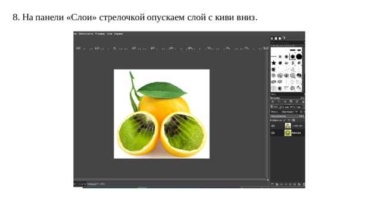Screen dimensions: 381x214
Task: Select the kiwi layer thumbnail
Action: (288, 133)
